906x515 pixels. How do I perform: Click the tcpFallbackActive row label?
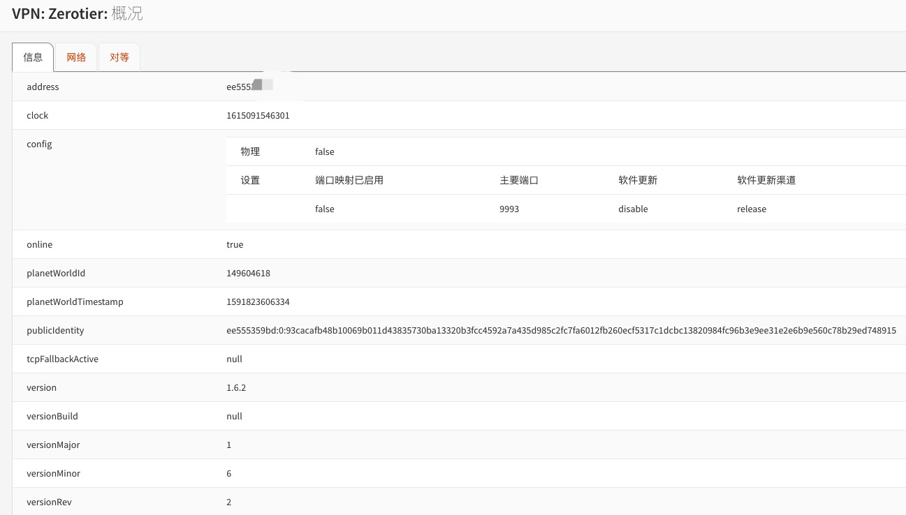coord(62,359)
